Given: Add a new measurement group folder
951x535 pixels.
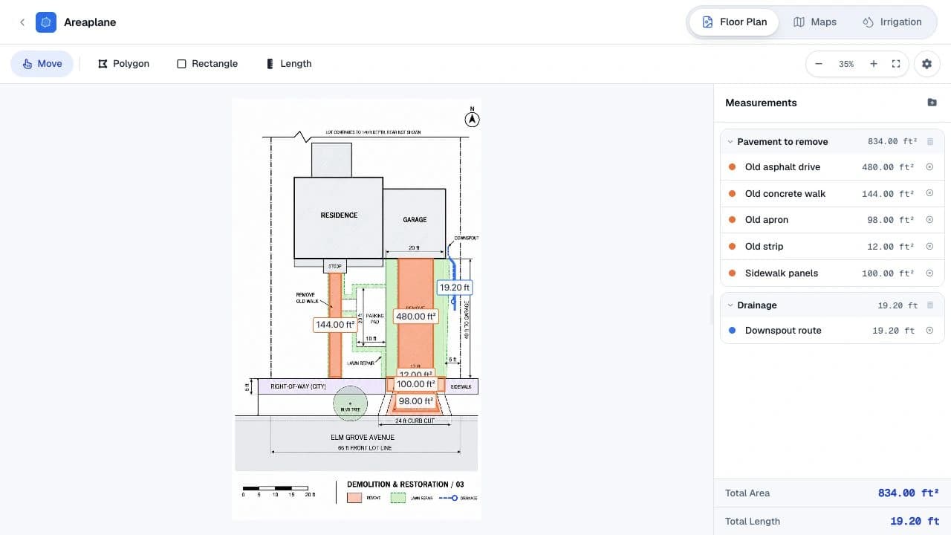Looking at the screenshot, I should point(932,103).
